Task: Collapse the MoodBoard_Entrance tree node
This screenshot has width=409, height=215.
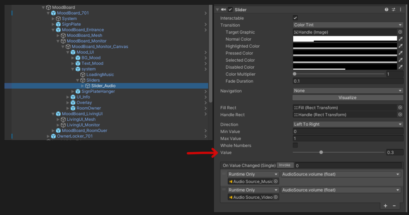Action: (53, 30)
